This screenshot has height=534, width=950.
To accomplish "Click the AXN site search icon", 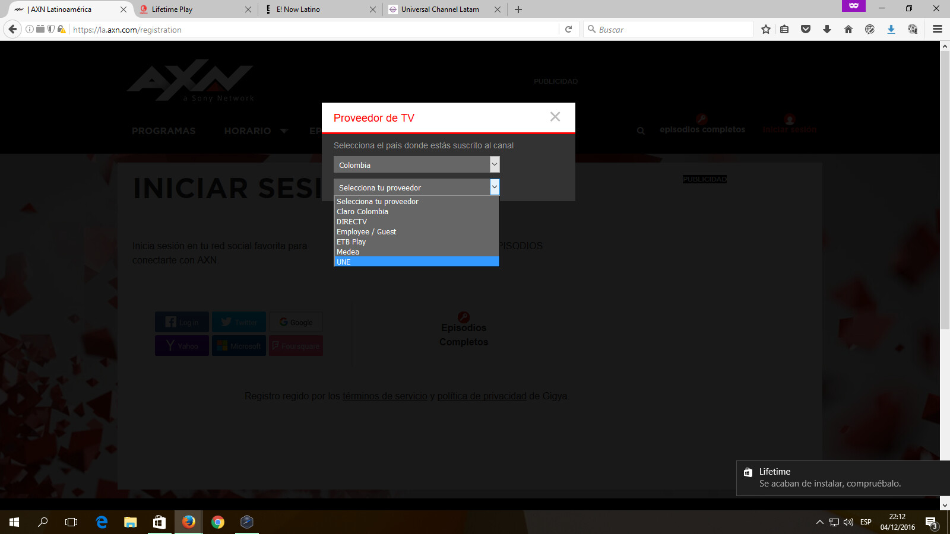I will [641, 131].
